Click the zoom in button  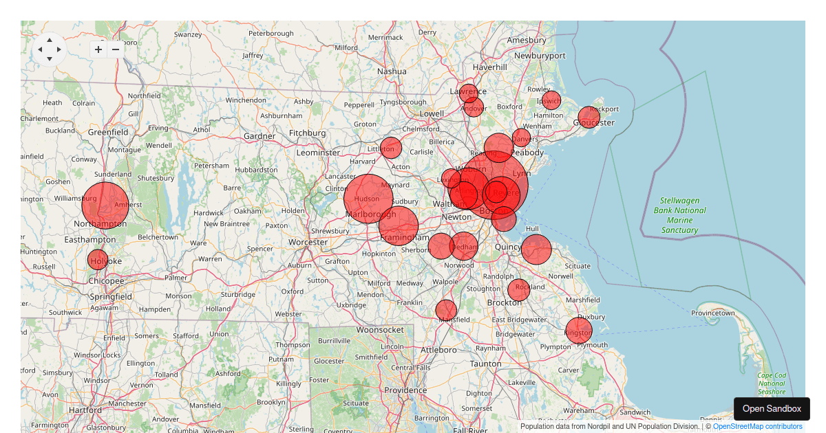point(98,49)
